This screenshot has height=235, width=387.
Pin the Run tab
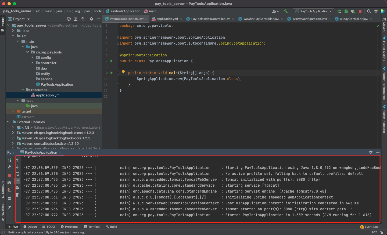pyautogui.click(x=9, y=207)
